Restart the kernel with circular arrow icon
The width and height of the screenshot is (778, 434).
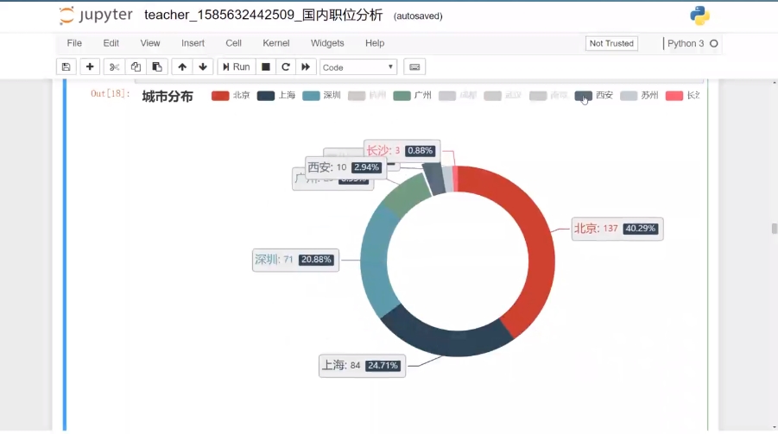point(286,66)
